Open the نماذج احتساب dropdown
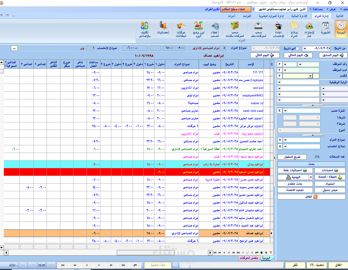Image resolution: width=348 pixels, height=270 pixels. coord(285,146)
